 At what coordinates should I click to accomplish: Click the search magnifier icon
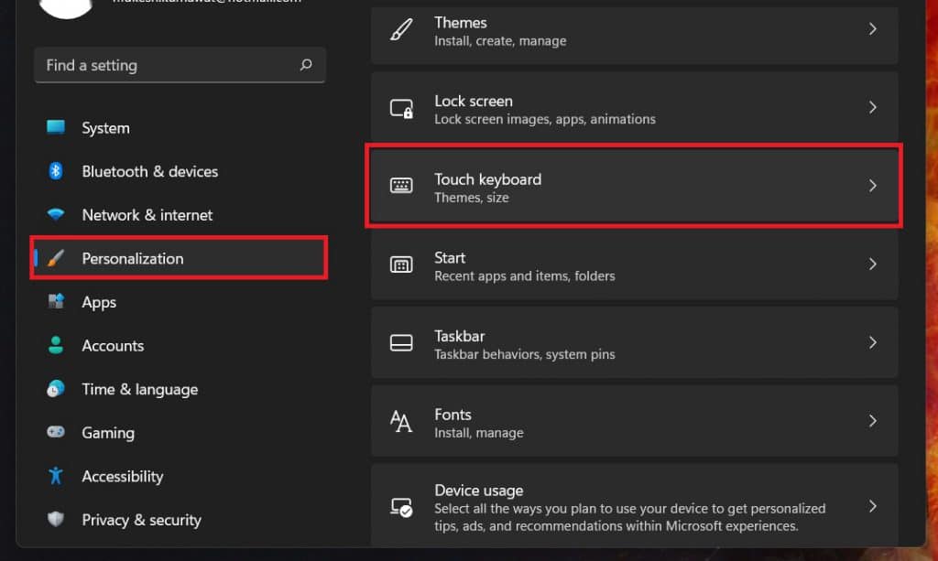coord(306,65)
